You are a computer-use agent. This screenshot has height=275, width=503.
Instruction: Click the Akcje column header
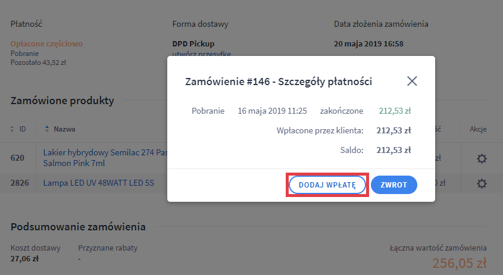[479, 129]
